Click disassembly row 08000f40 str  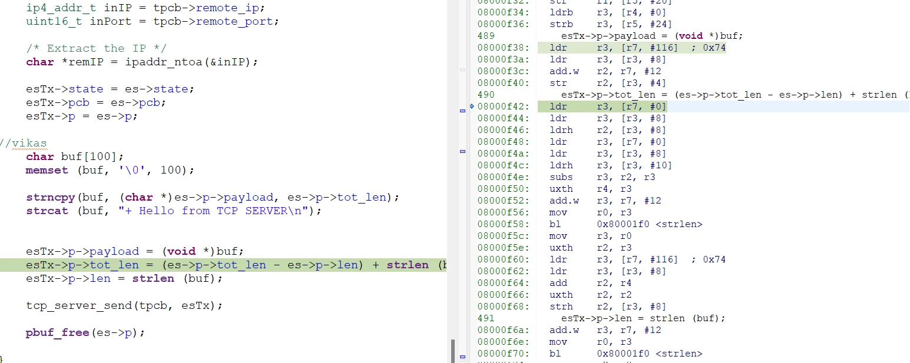tap(571, 83)
